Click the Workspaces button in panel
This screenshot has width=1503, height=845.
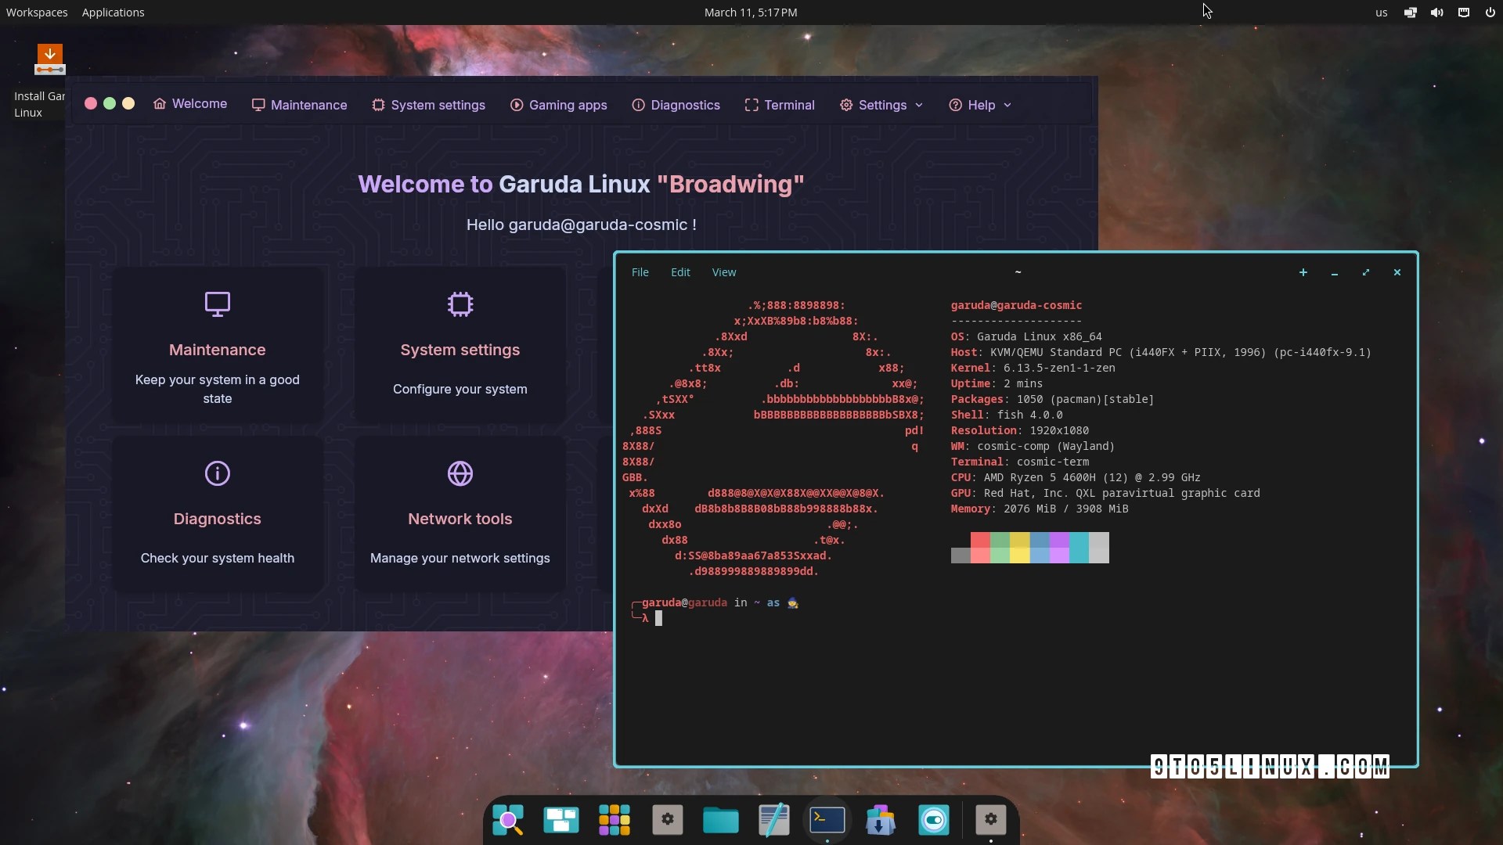pos(37,13)
